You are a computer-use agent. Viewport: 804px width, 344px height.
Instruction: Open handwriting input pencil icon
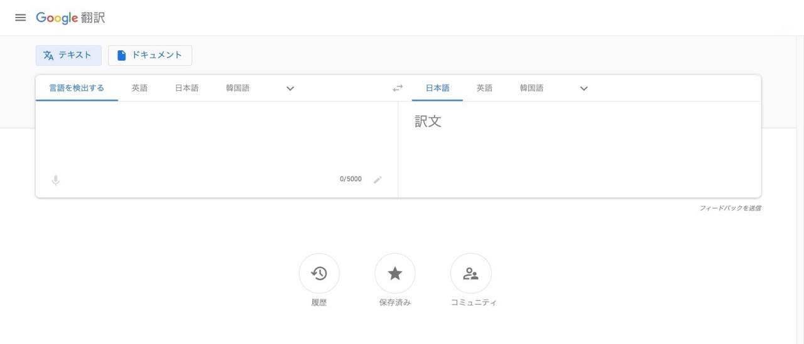[x=378, y=180]
